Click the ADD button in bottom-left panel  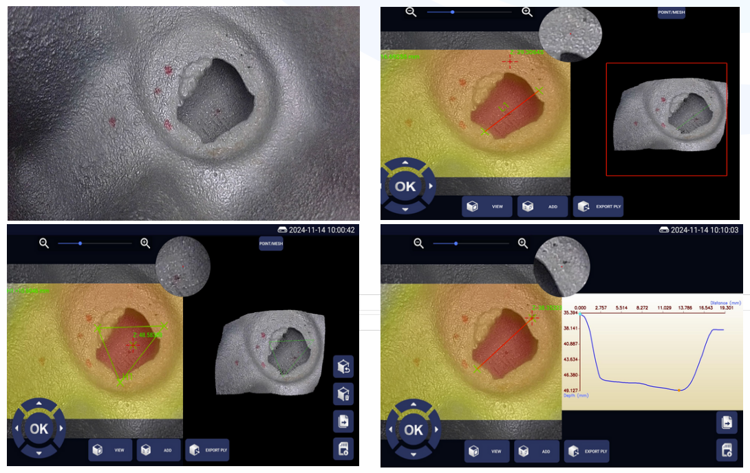[159, 450]
